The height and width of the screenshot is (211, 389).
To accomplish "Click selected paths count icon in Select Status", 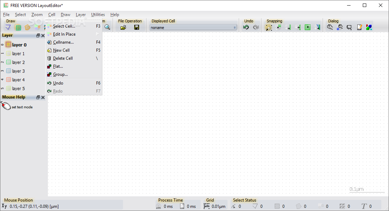I will (x=255, y=206).
